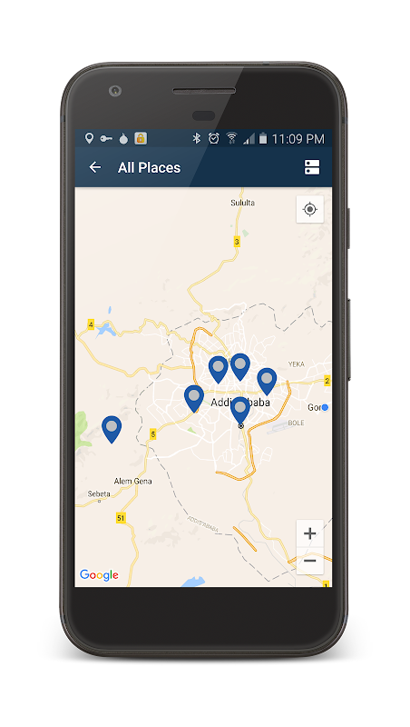Select the easternmost blue place pin
The image size is (410, 727).
267,382
